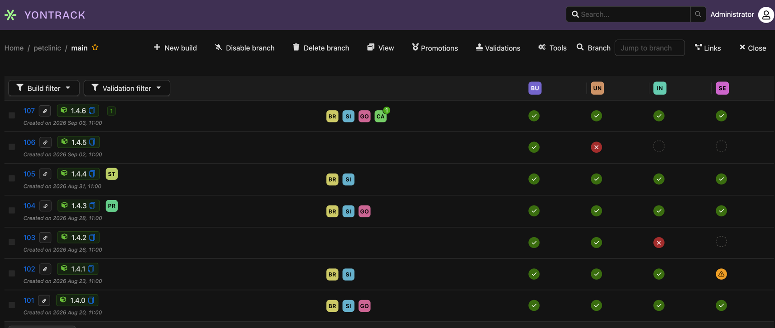Viewport: 775px width, 328px height.
Task: Open the Build filter dropdown
Action: (44, 88)
